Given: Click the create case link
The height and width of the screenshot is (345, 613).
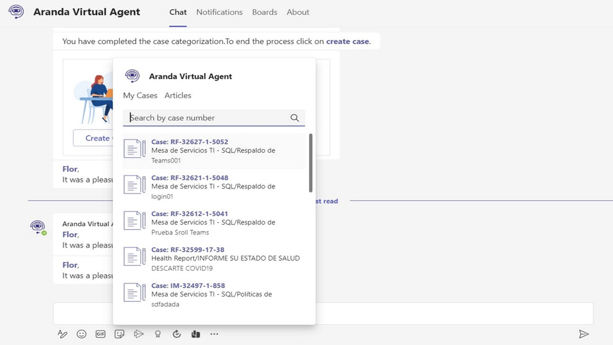Looking at the screenshot, I should click(347, 42).
